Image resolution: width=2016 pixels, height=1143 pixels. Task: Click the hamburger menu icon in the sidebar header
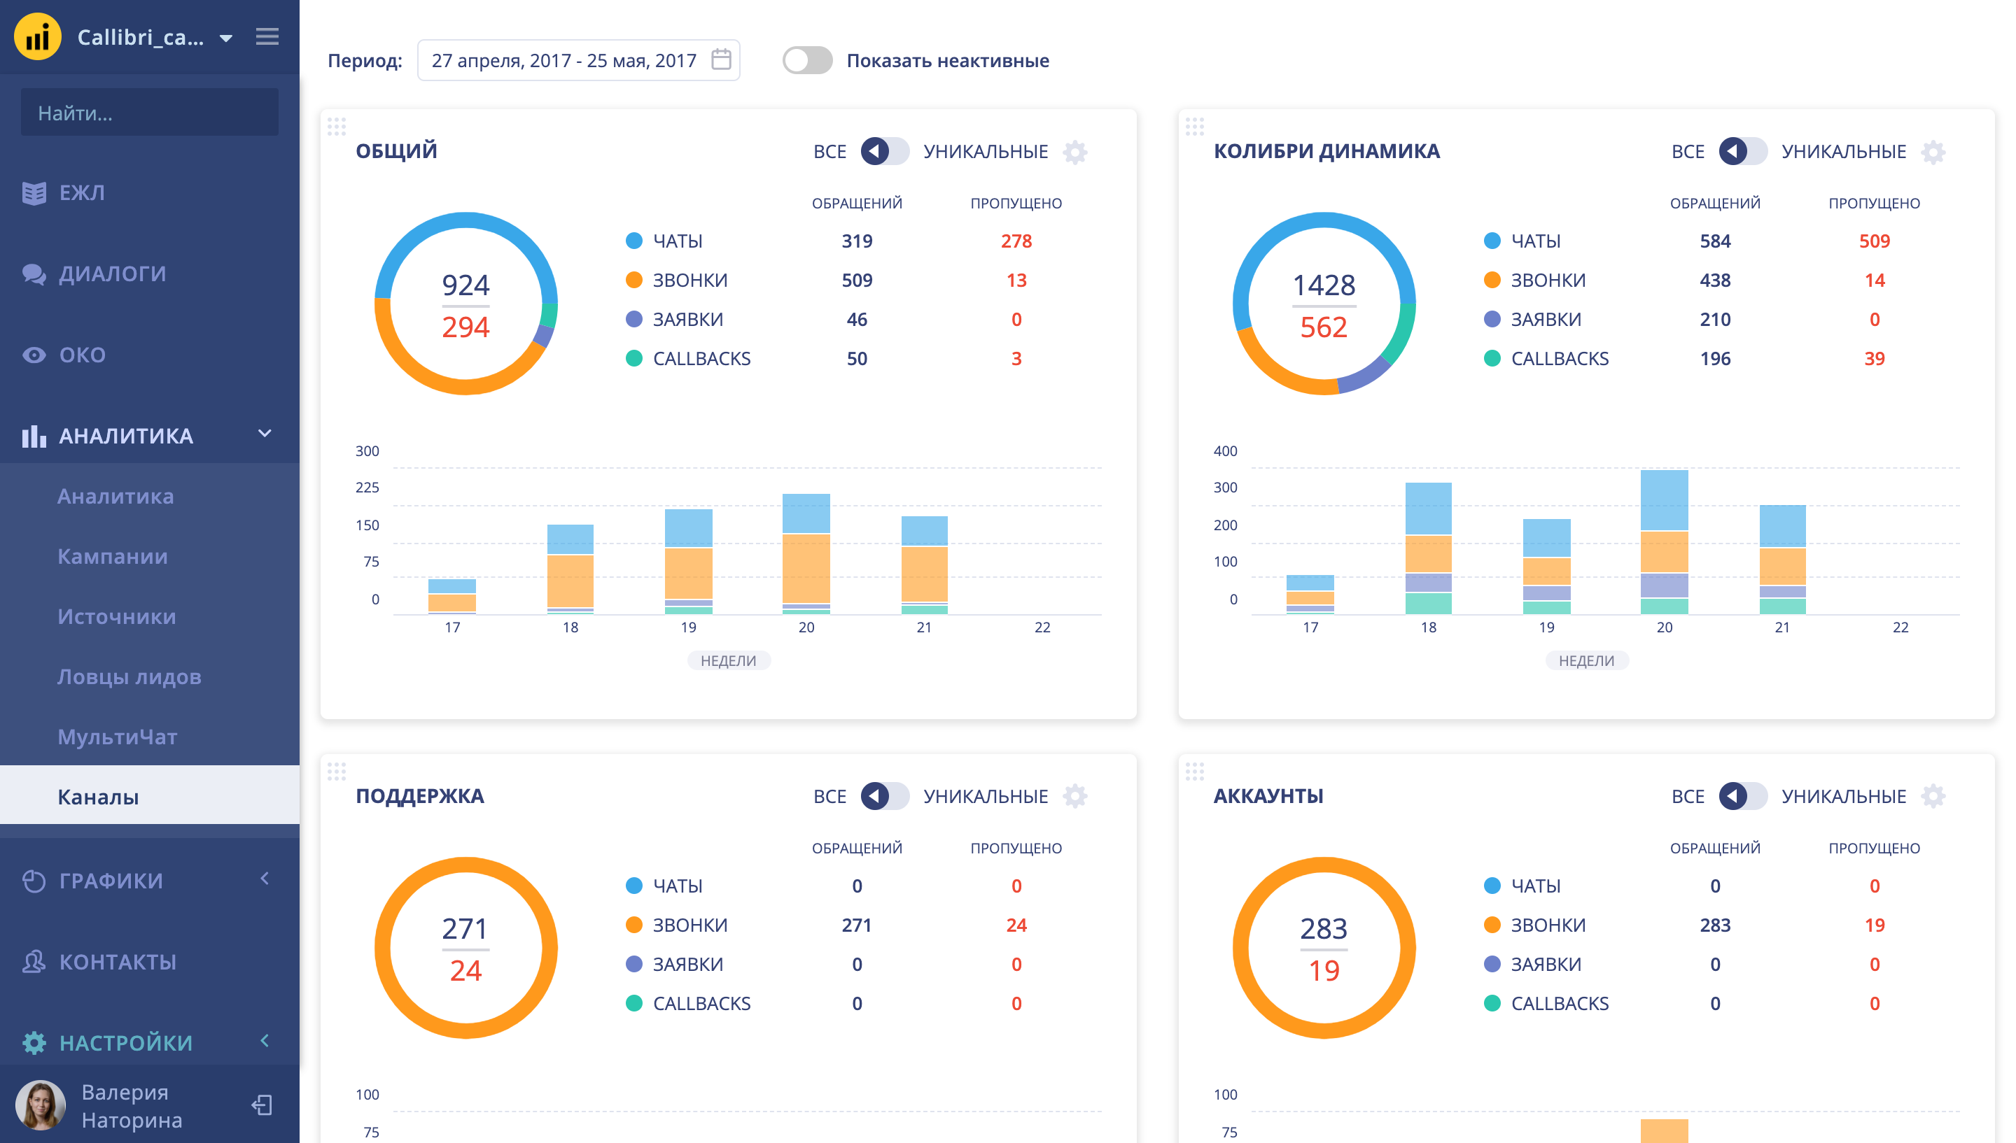[267, 37]
